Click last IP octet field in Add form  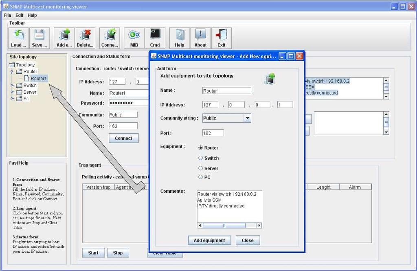coord(285,105)
